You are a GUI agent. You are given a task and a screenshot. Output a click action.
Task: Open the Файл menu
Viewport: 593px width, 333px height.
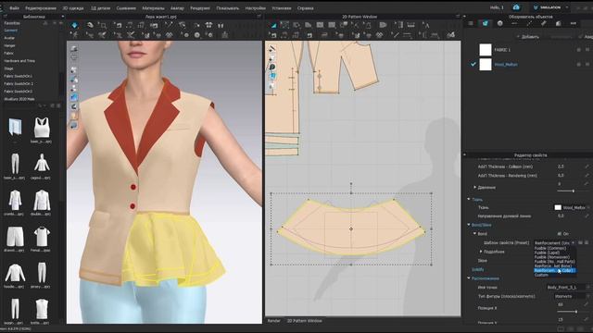tap(14, 8)
